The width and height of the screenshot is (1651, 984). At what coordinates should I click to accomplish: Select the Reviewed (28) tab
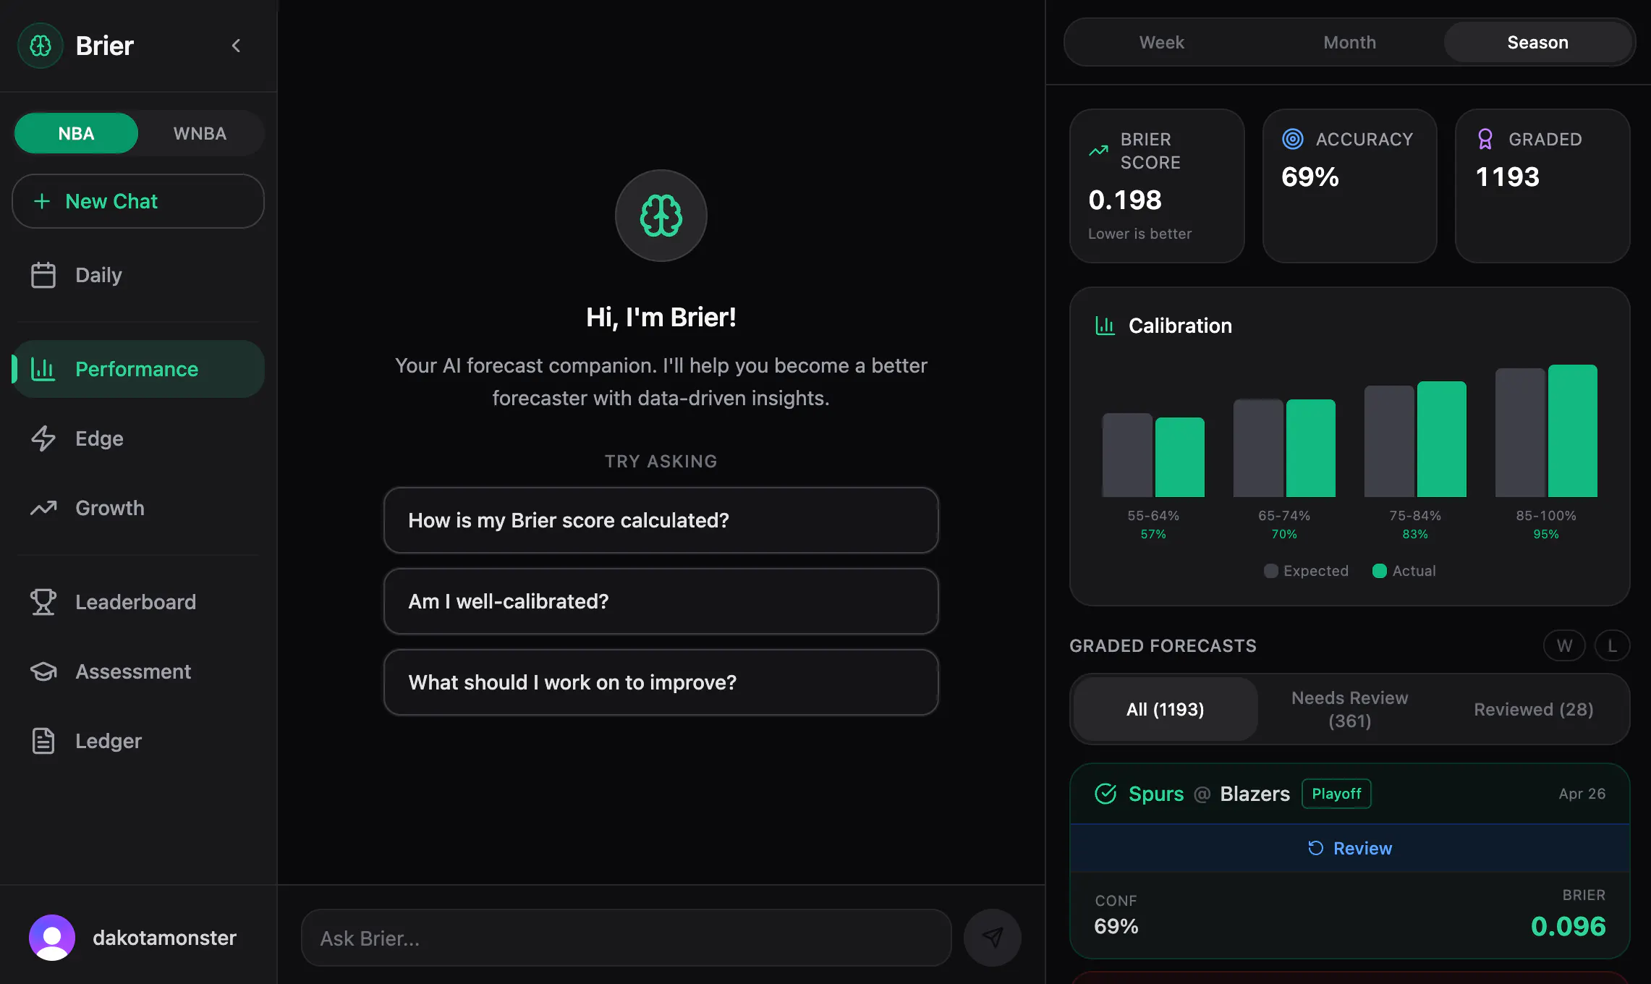(1534, 709)
